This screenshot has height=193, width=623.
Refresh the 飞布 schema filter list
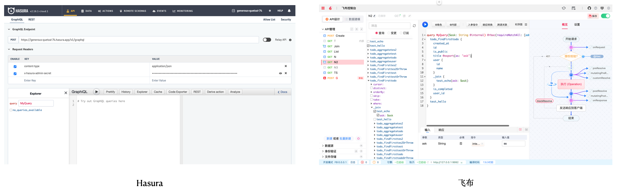coord(414,26)
